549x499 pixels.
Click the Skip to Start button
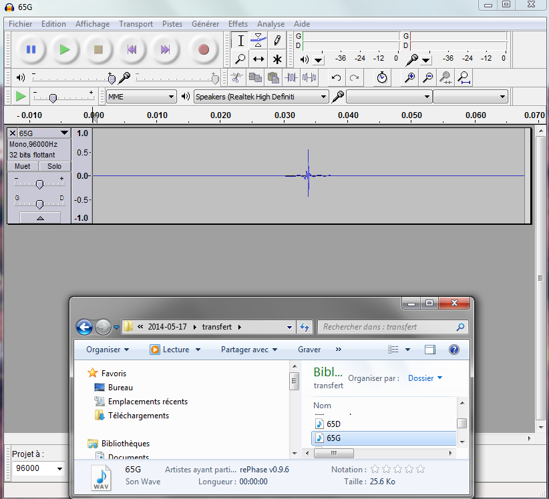click(132, 49)
